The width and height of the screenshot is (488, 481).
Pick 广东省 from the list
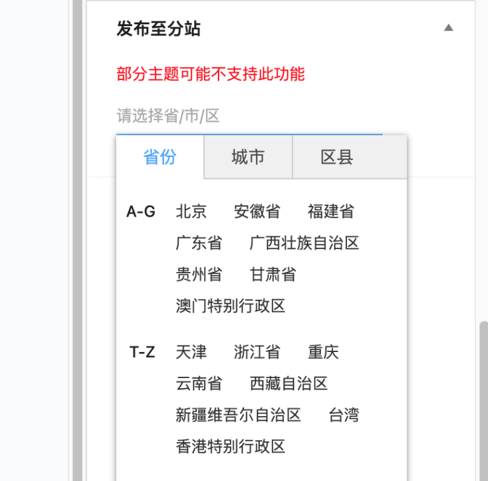click(199, 243)
